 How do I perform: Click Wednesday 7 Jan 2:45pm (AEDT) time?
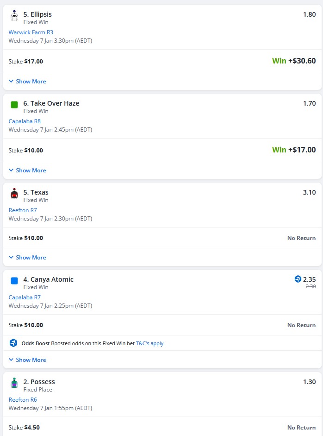coord(50,130)
